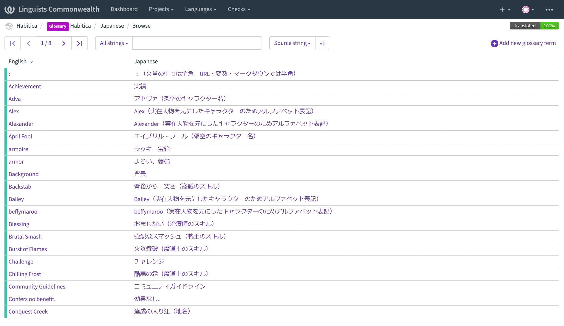Open the Achievement glossary entry

(x=25, y=87)
